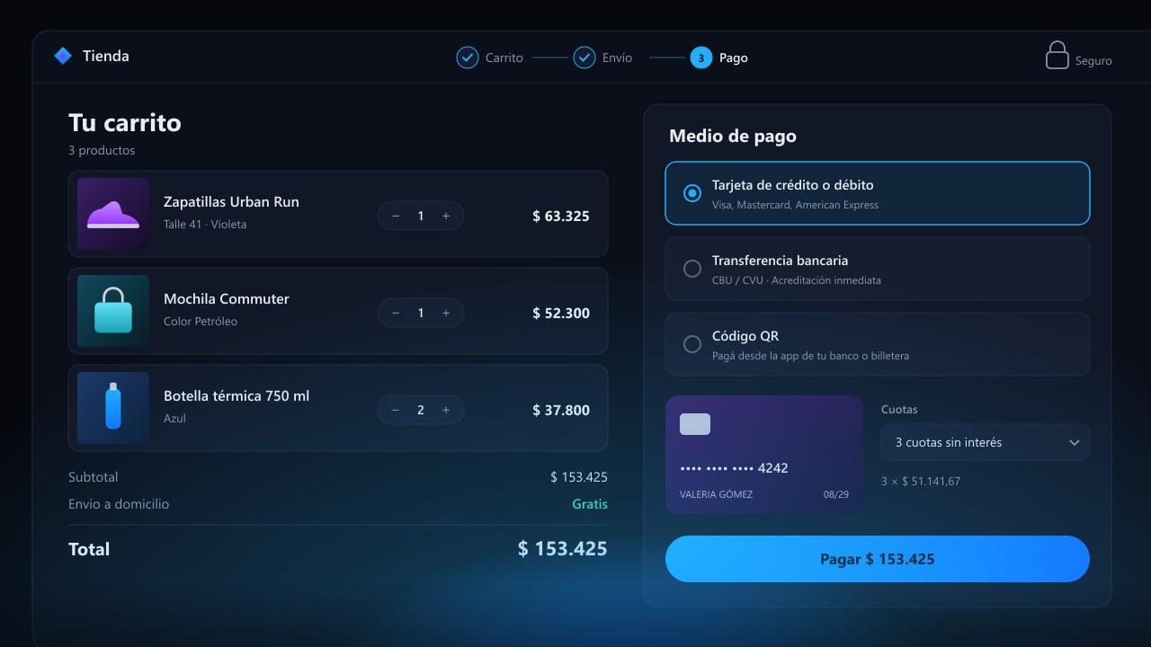Decrease quantity of Mochila Commuter
This screenshot has height=647, width=1151.
[x=396, y=313]
